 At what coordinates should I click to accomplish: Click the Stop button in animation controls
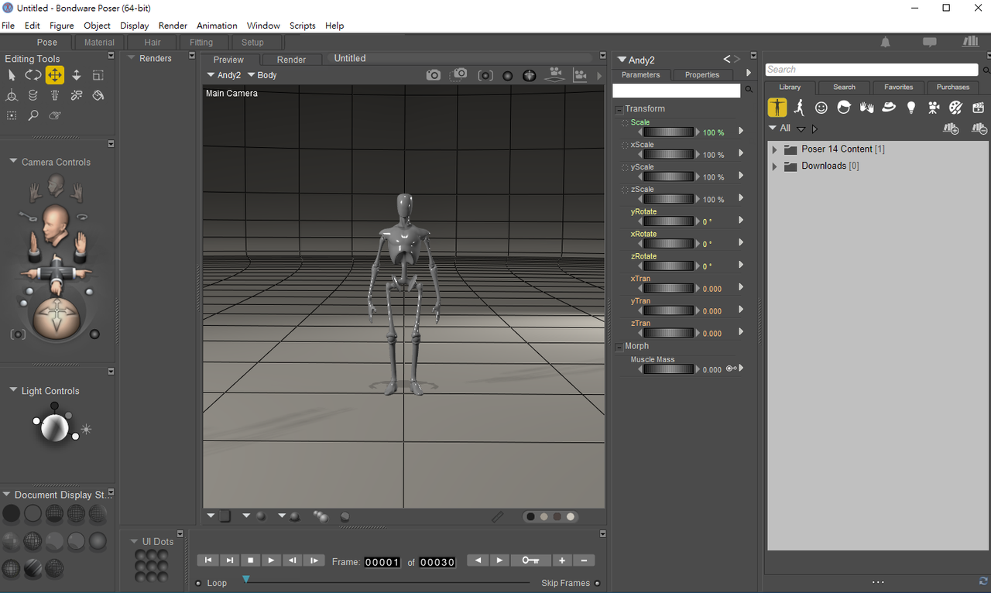(x=250, y=560)
